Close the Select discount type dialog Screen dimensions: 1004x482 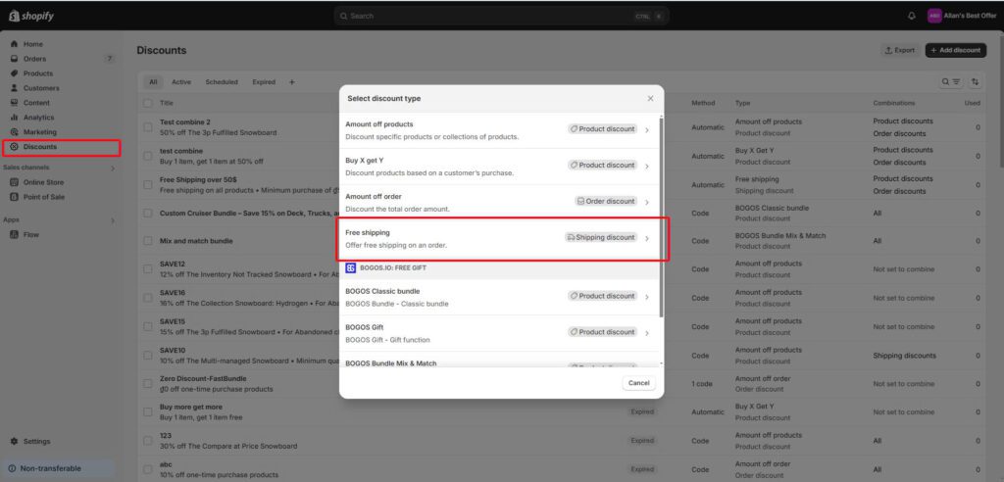tap(650, 98)
